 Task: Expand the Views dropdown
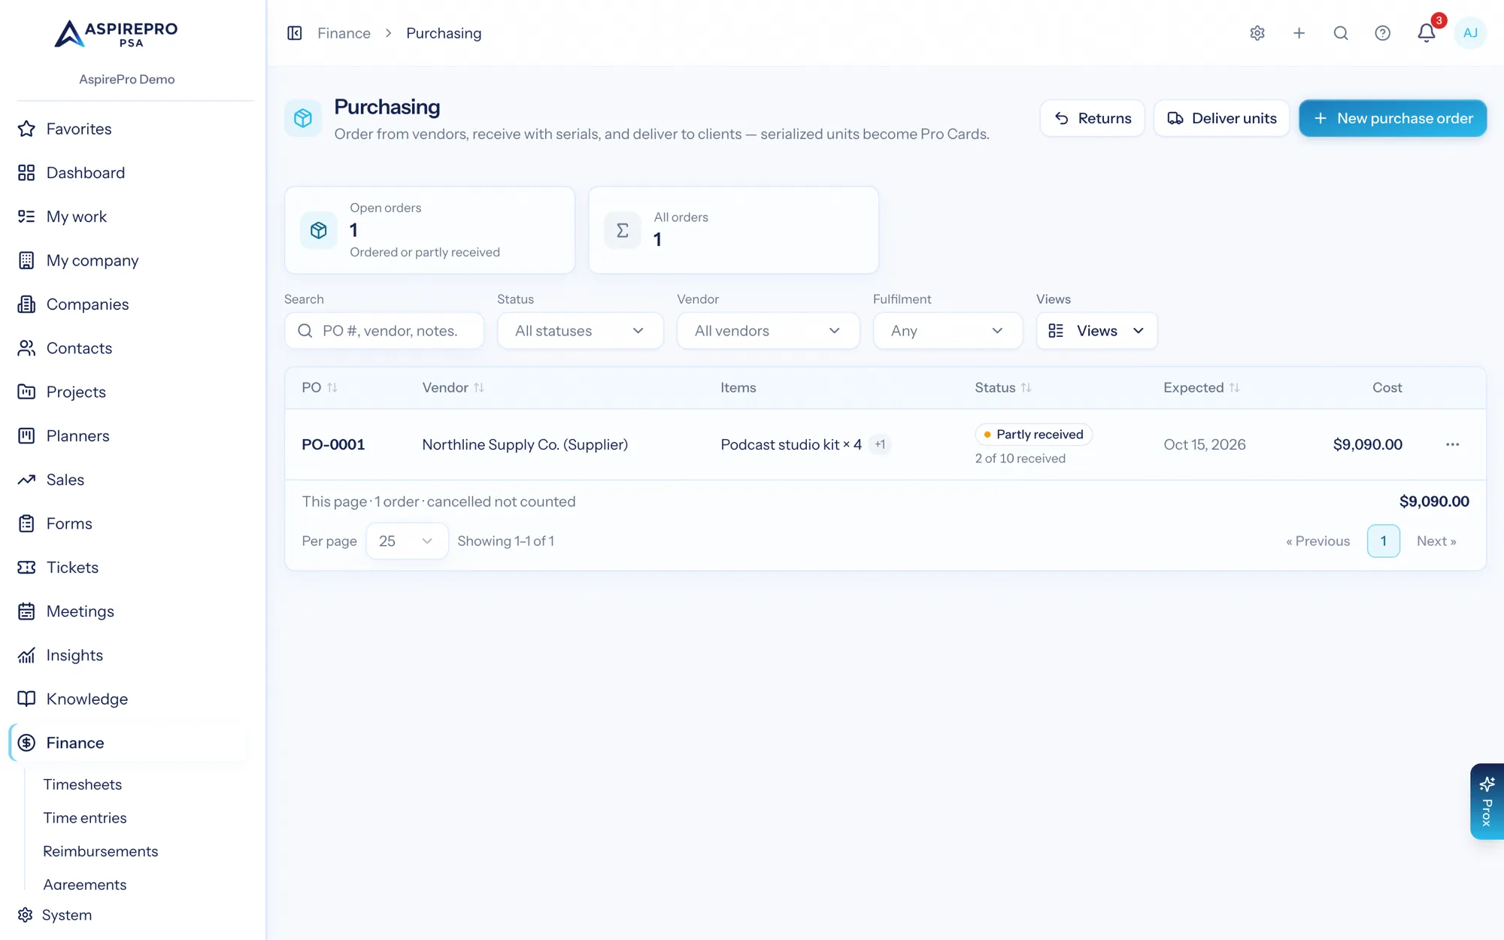[1096, 331]
